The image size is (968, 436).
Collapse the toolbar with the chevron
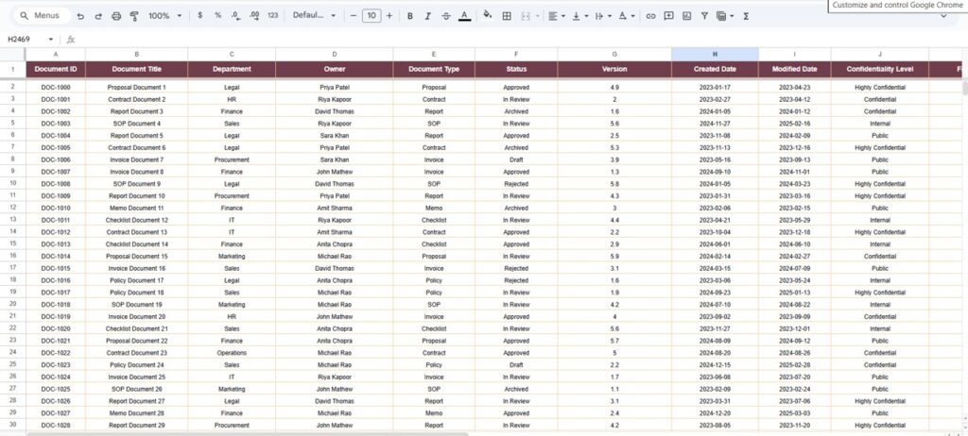(x=943, y=16)
